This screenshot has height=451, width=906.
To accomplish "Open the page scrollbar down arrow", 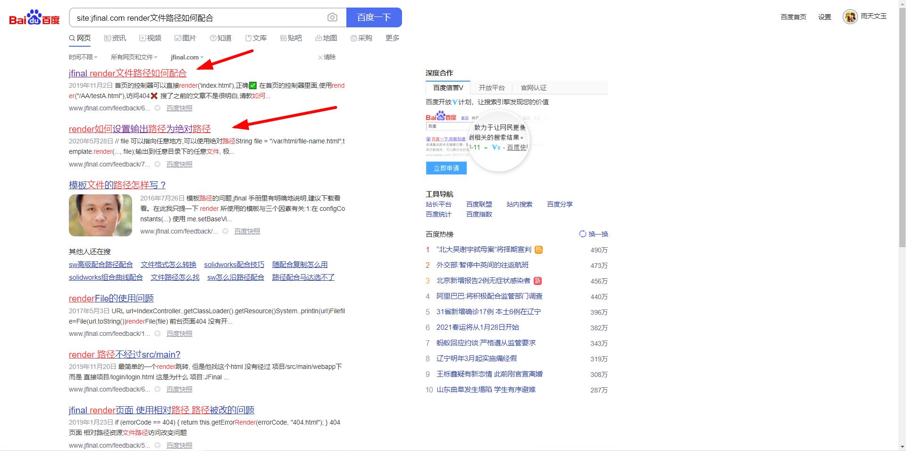I will pos(902,447).
